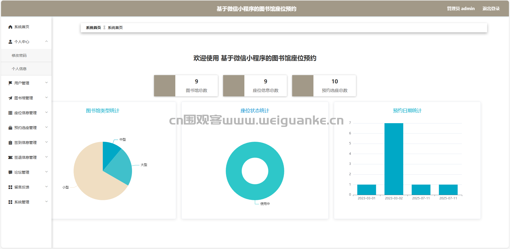The image size is (510, 249).
Task: Click the chat bubble icon for 论坛管理
Action: (x=10, y=172)
